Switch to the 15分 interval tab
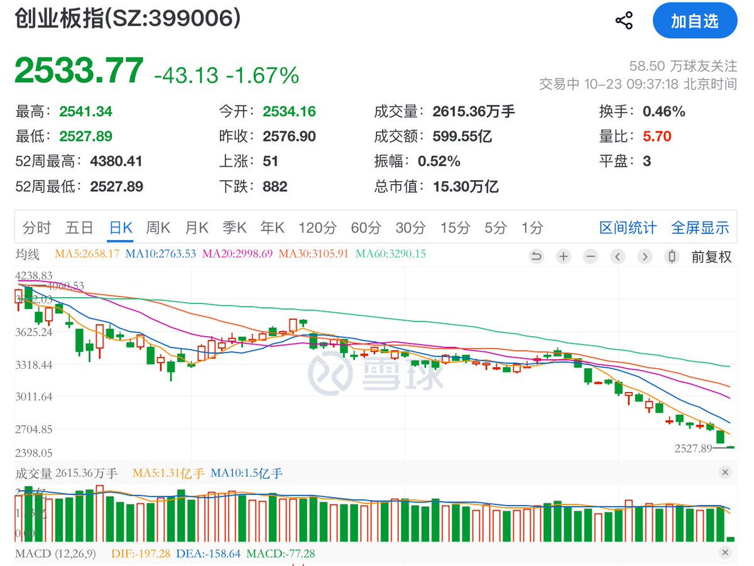This screenshot has height=566, width=754. [x=455, y=227]
